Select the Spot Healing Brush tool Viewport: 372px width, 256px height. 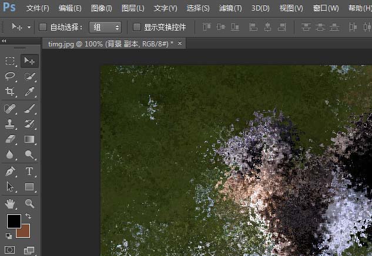(10, 109)
